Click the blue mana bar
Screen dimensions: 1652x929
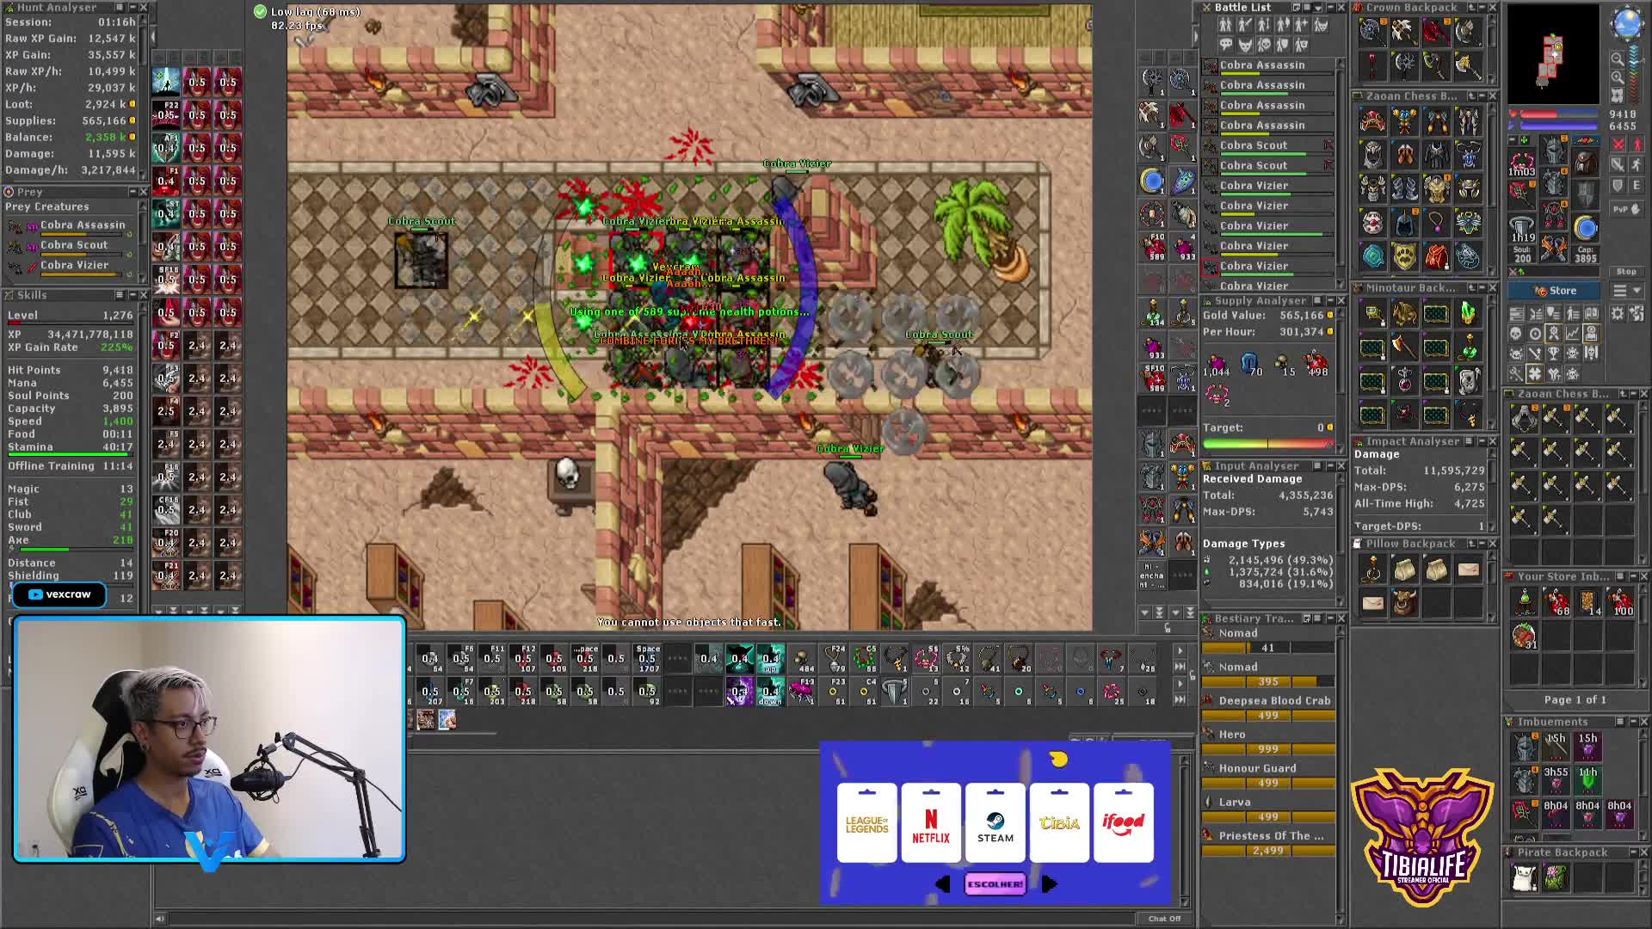tap(1558, 126)
